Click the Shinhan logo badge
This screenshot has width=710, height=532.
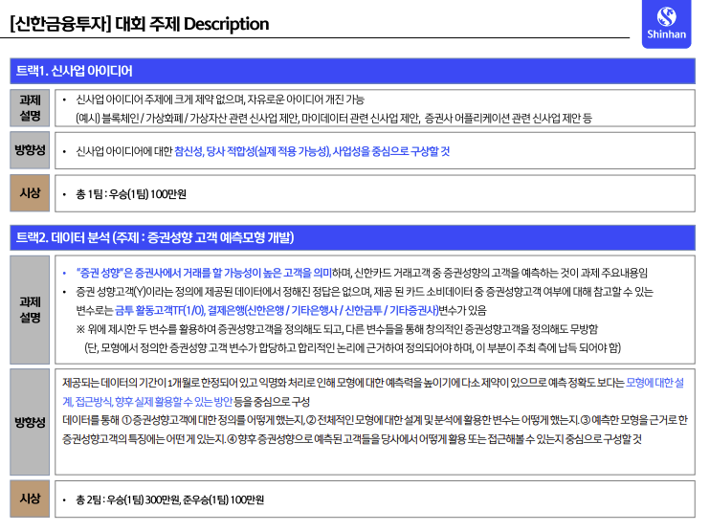(x=666, y=23)
